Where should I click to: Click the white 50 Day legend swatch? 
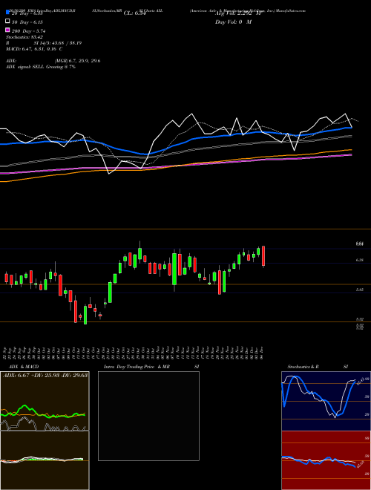[7, 22]
